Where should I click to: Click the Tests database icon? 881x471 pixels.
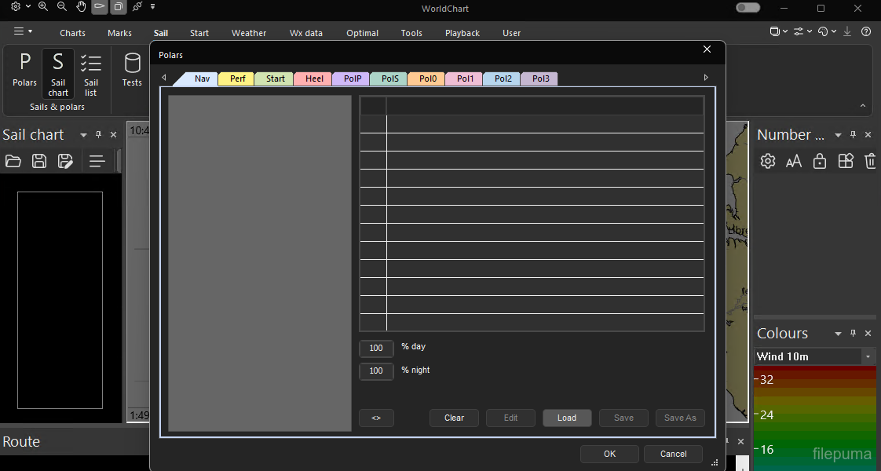point(132,69)
